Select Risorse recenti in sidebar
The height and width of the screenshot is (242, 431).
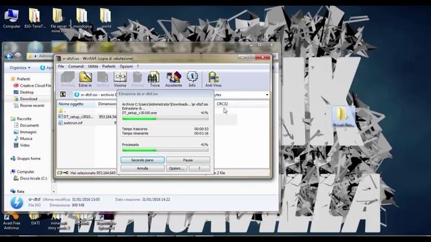coord(29,106)
